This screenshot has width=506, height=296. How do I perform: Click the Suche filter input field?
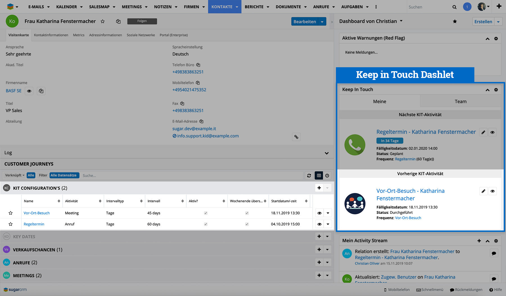pos(191,176)
